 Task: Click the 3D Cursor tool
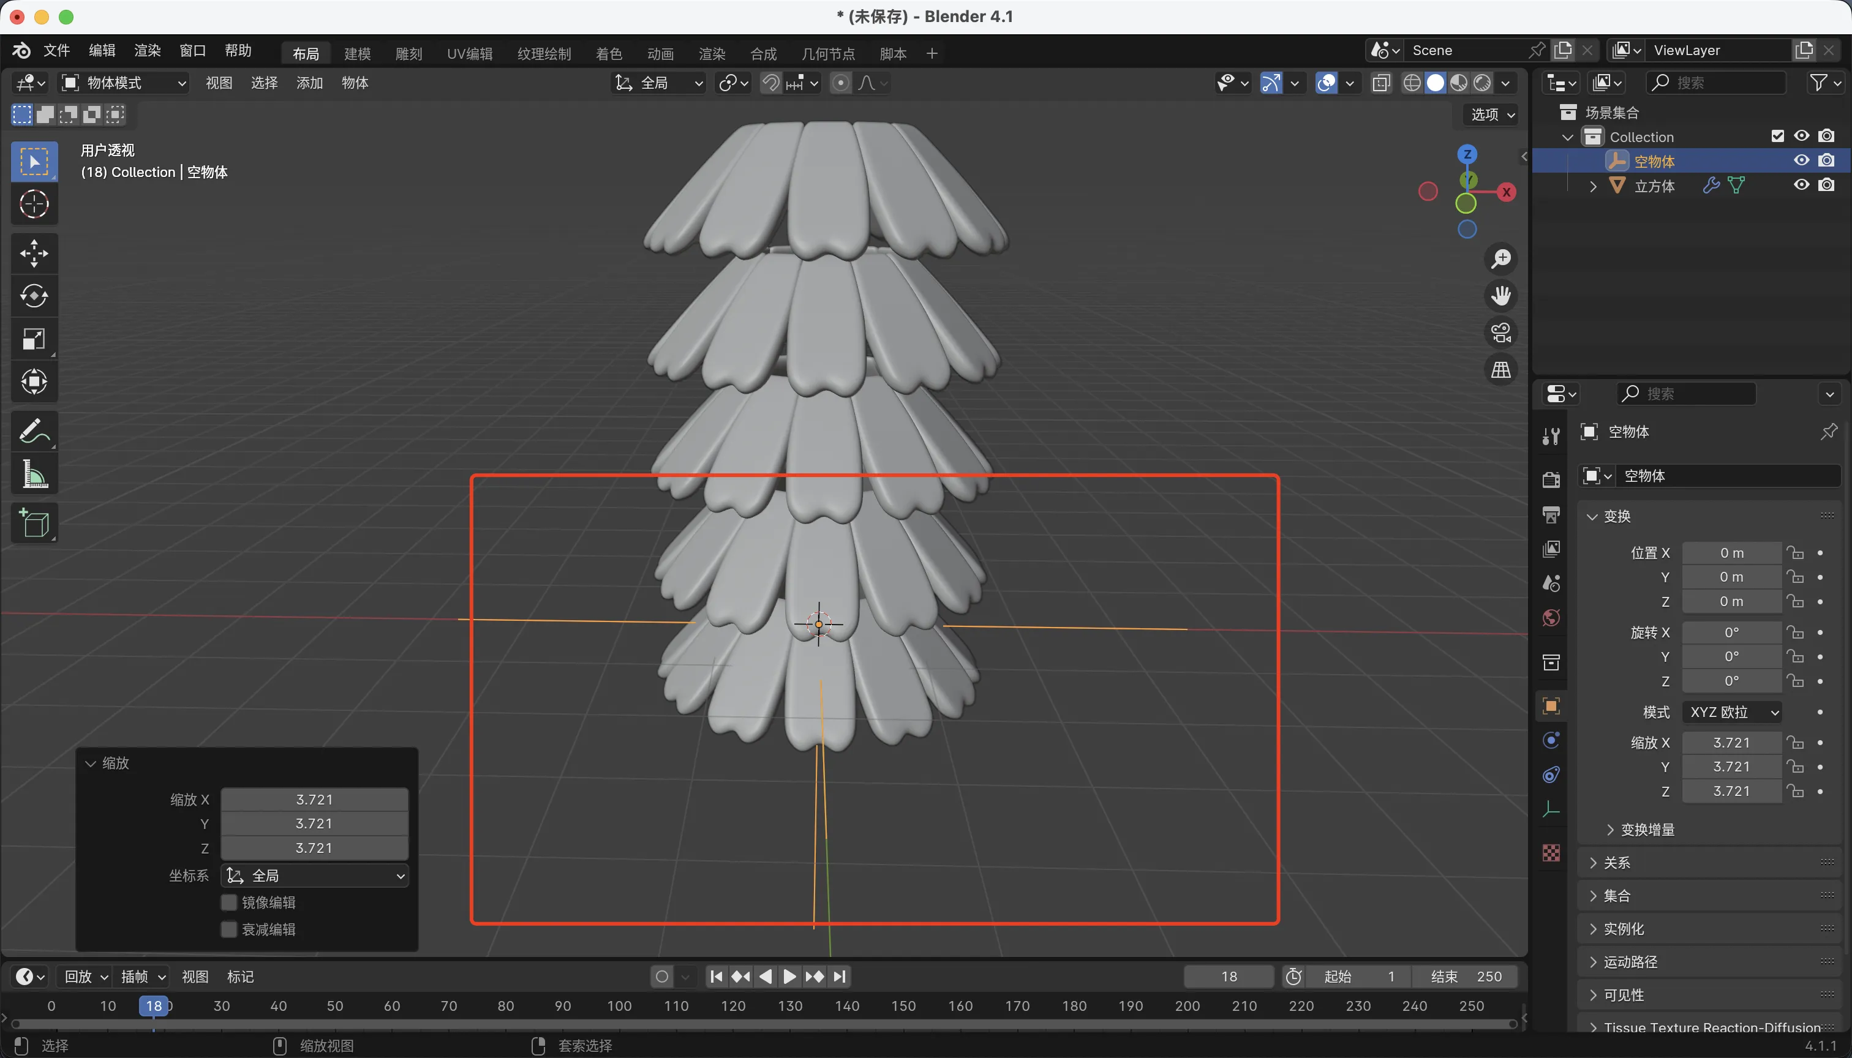coord(34,204)
